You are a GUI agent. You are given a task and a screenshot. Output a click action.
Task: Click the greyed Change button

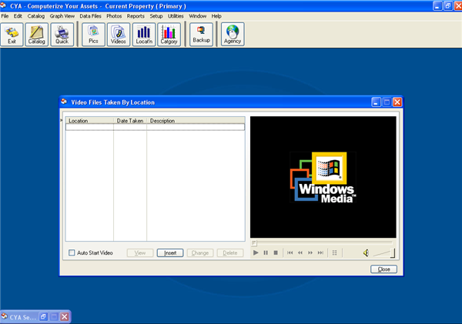(x=200, y=252)
